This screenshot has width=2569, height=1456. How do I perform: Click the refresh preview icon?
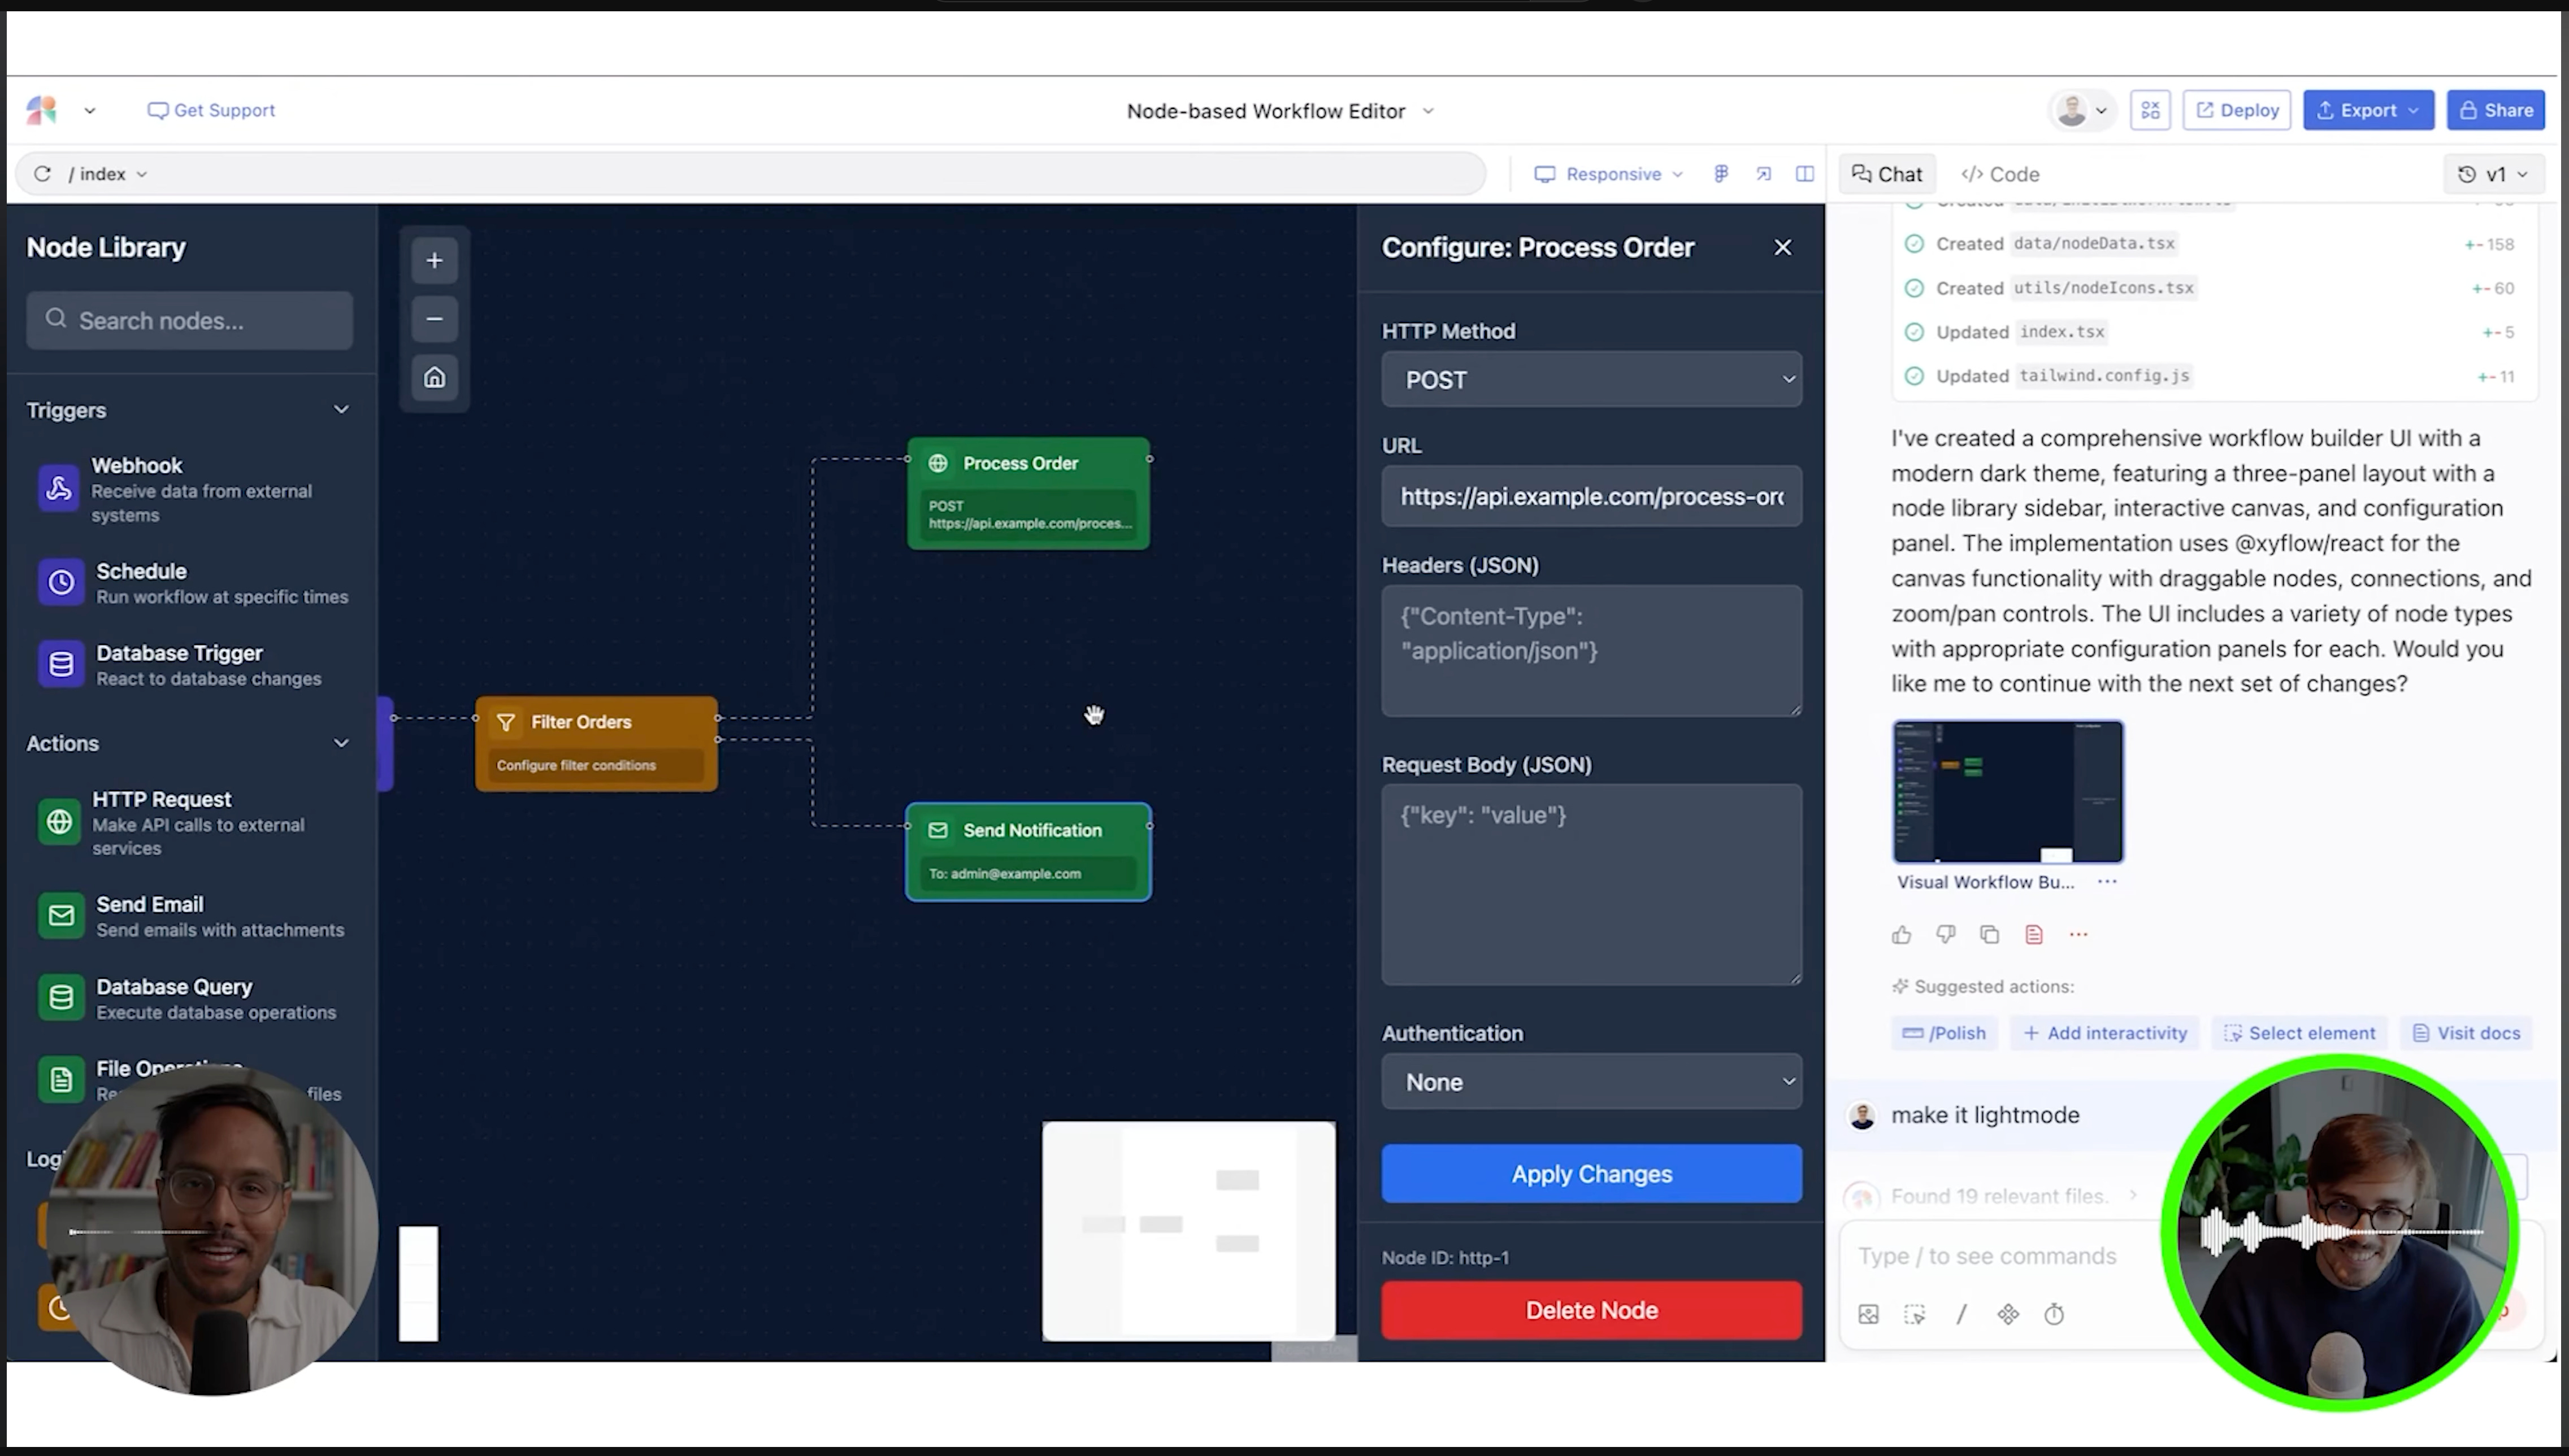click(42, 173)
